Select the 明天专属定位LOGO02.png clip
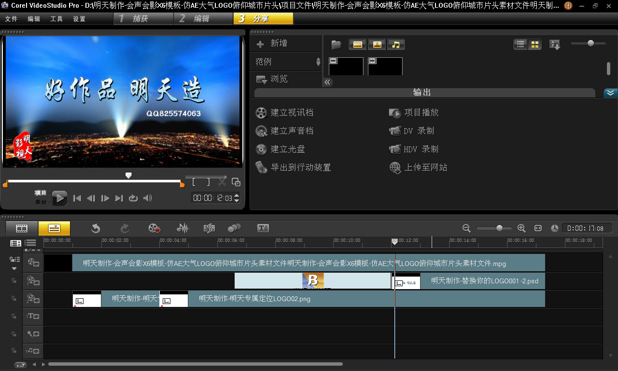 352,299
